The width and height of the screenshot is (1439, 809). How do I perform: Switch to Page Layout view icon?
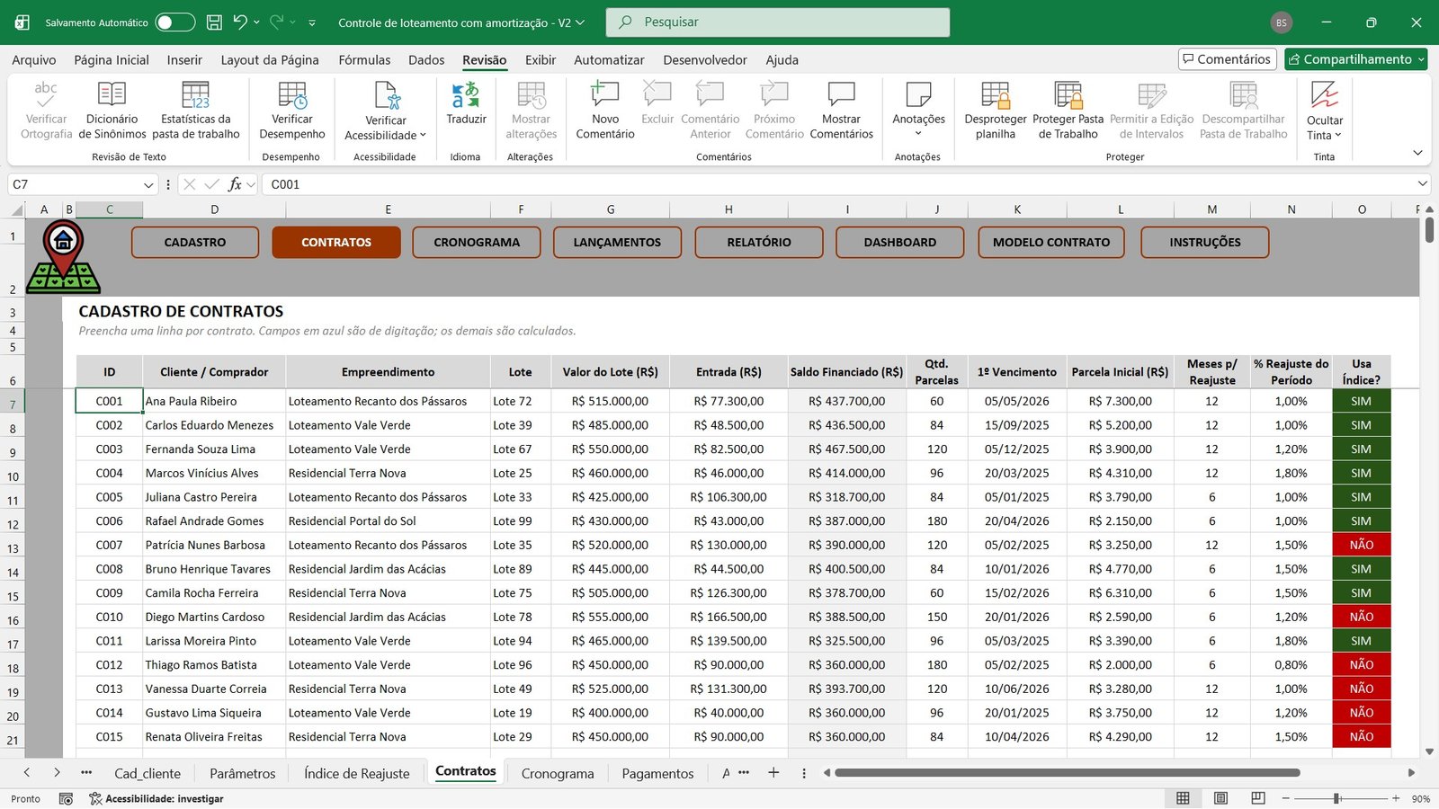tap(1220, 798)
